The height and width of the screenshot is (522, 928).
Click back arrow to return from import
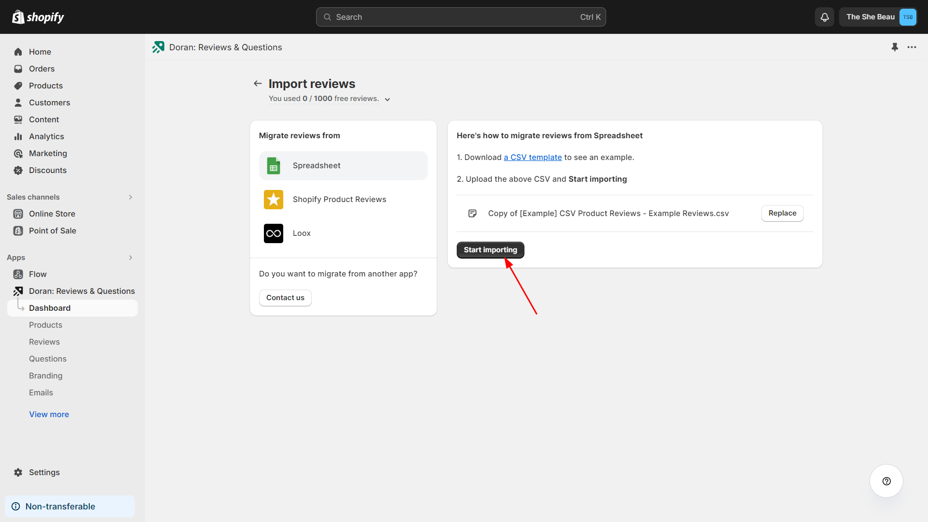[x=257, y=84]
